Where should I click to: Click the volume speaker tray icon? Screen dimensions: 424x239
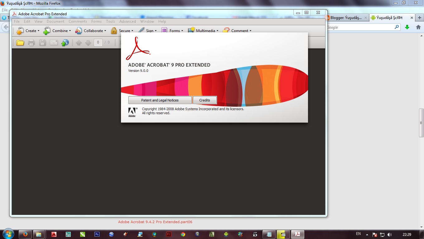389,234
